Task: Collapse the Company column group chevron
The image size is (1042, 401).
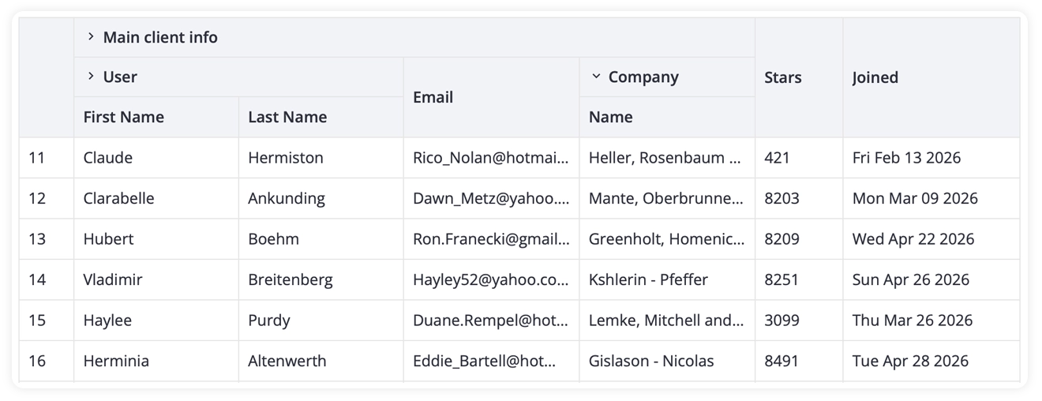Action: pyautogui.click(x=597, y=77)
